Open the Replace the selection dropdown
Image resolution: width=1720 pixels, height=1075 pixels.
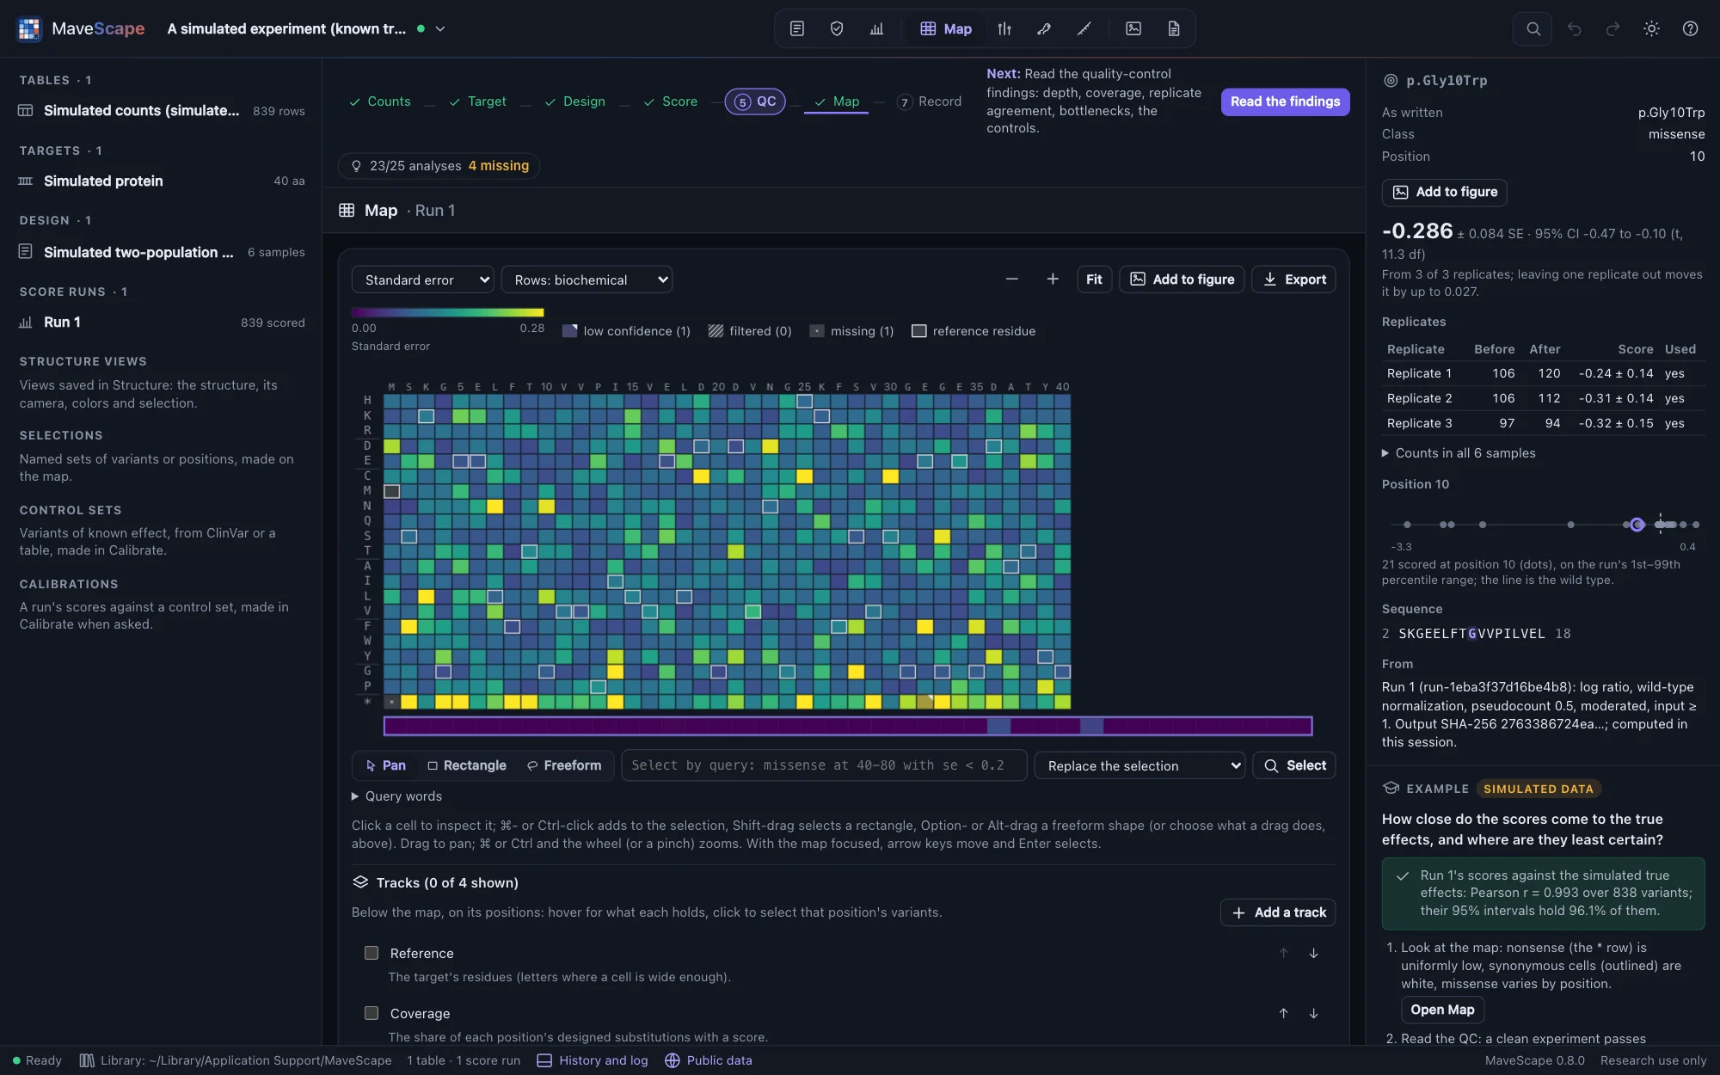click(1139, 765)
